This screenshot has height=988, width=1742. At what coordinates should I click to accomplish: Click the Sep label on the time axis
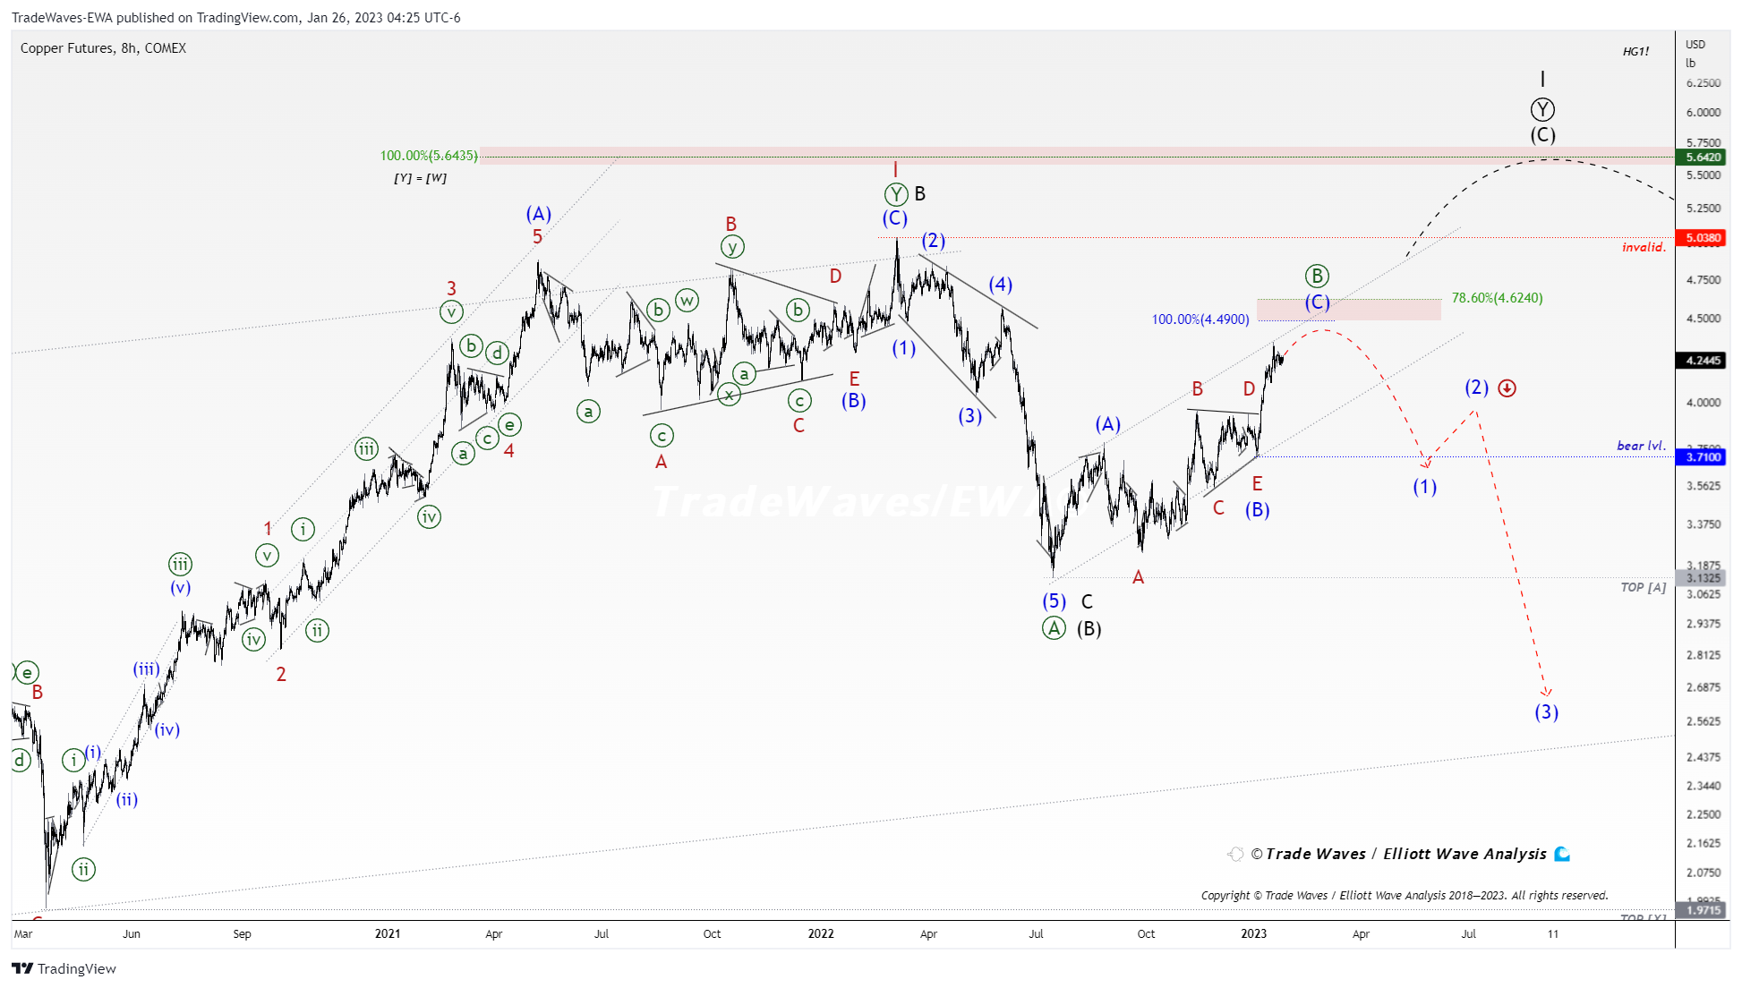pyautogui.click(x=242, y=934)
